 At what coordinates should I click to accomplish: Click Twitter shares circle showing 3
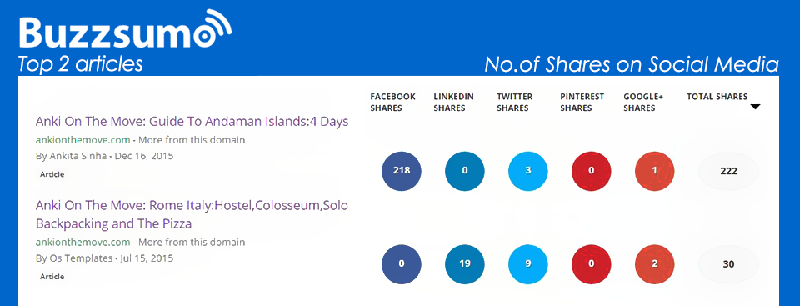tap(528, 171)
